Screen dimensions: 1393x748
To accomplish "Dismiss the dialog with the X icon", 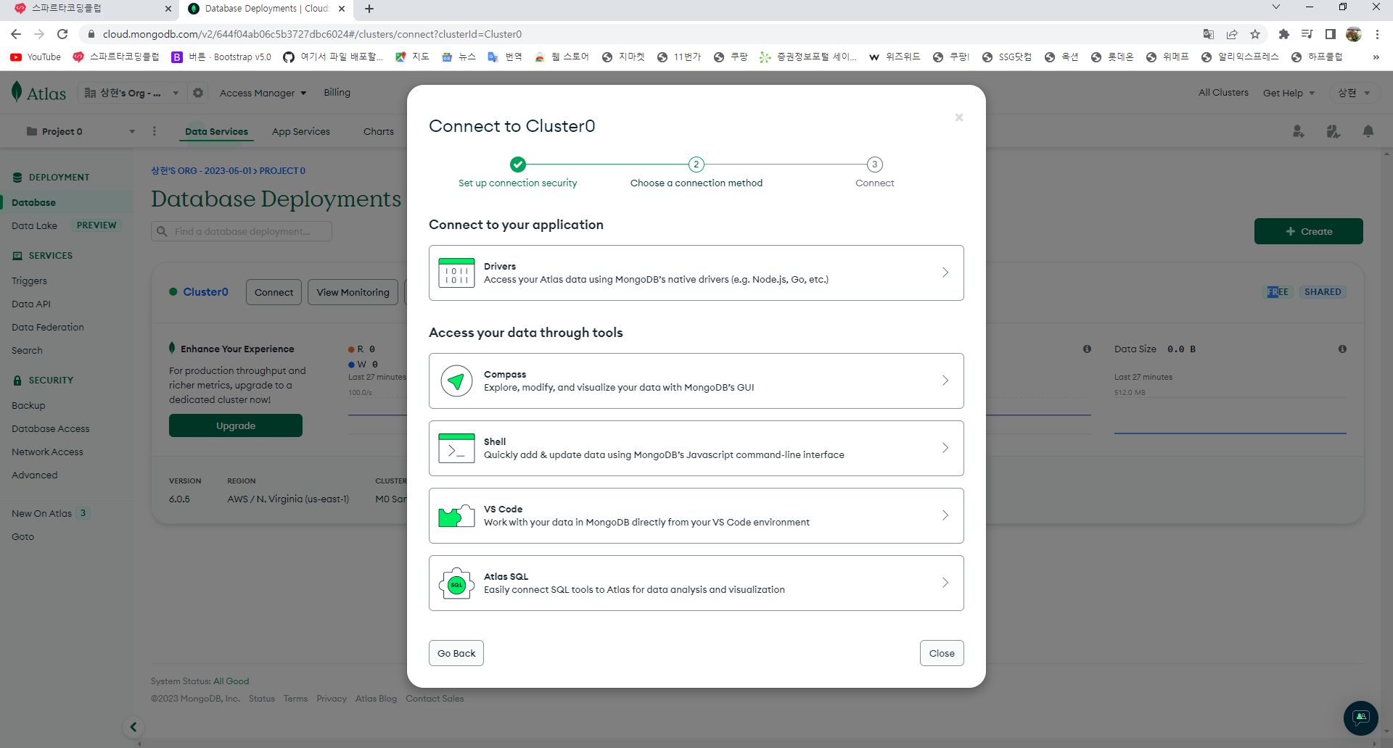I will coord(959,117).
